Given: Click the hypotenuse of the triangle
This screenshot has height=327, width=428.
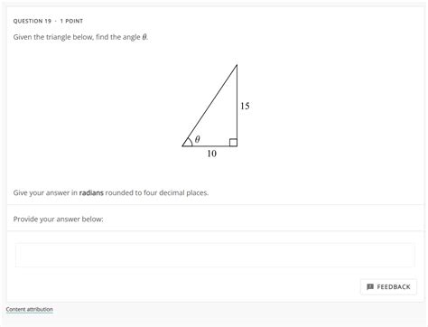Looking at the screenshot, I should (x=209, y=106).
